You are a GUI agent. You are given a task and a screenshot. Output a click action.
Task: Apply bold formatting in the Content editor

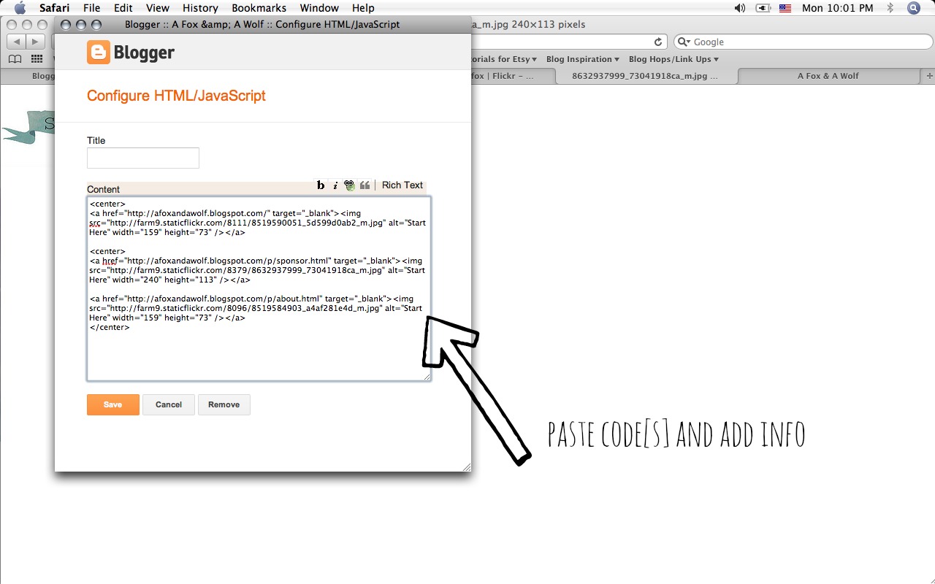pyautogui.click(x=320, y=185)
